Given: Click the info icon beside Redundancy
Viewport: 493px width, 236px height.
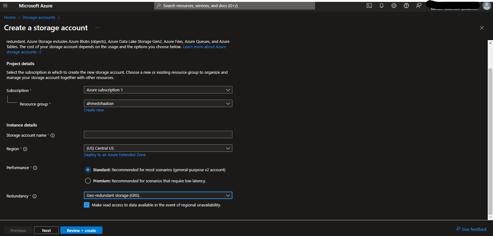Looking at the screenshot, I should pos(35,196).
